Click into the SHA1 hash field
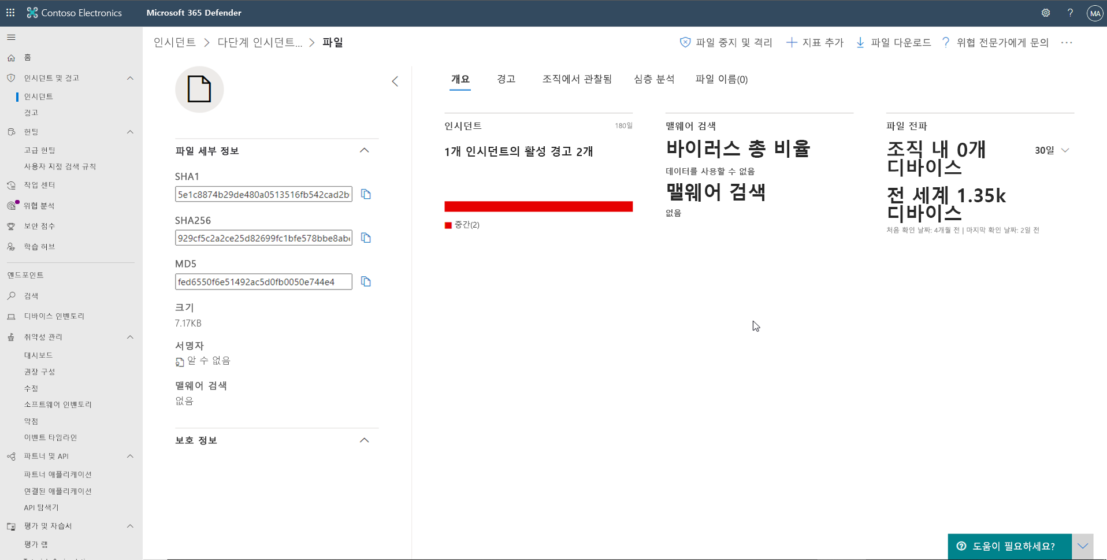This screenshot has width=1107, height=560. 263,194
